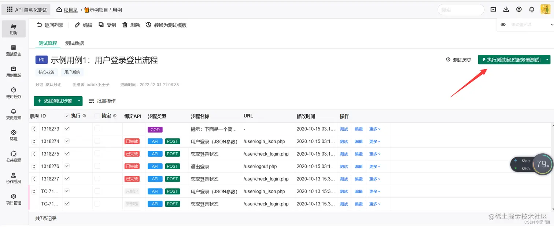Toggle 执行 checkbox for row 1318275
554x227 pixels.
(67, 154)
